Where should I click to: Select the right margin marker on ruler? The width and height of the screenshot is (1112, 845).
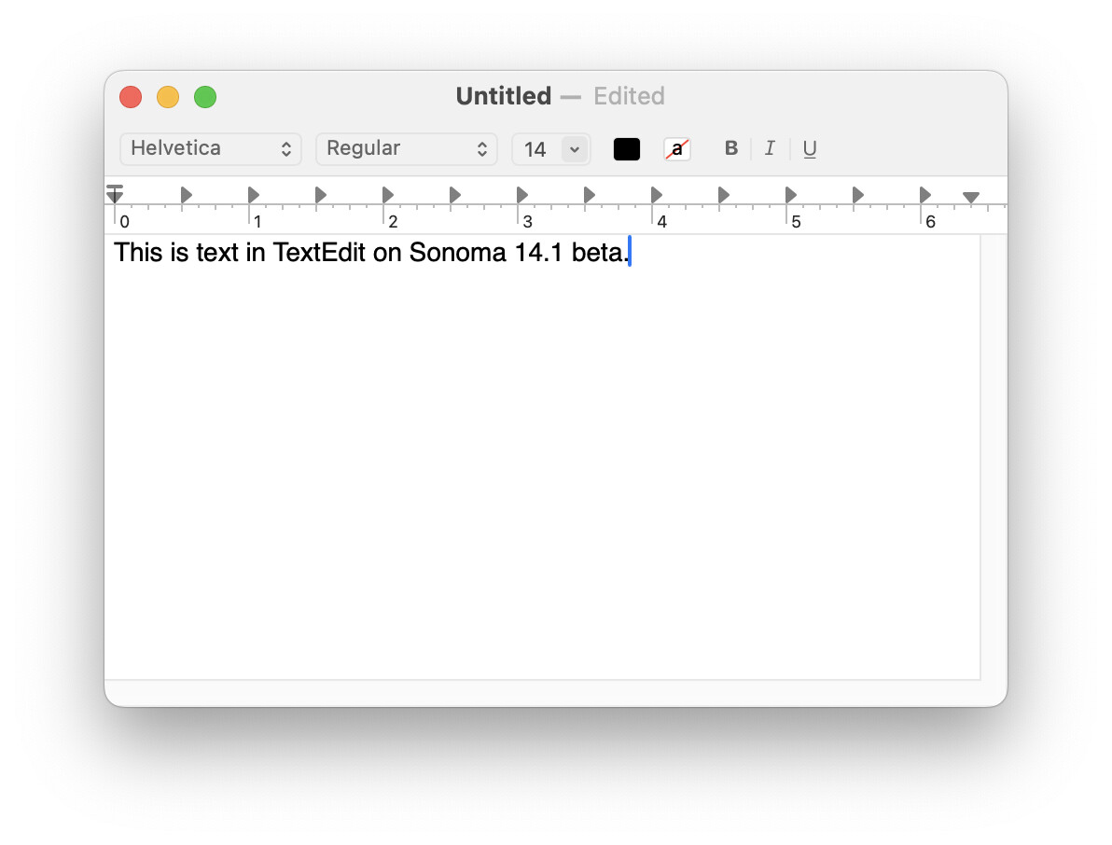point(971,197)
